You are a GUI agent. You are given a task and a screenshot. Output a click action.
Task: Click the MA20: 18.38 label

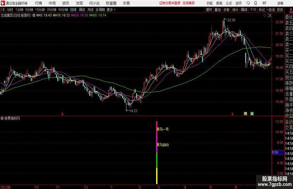click(79, 16)
